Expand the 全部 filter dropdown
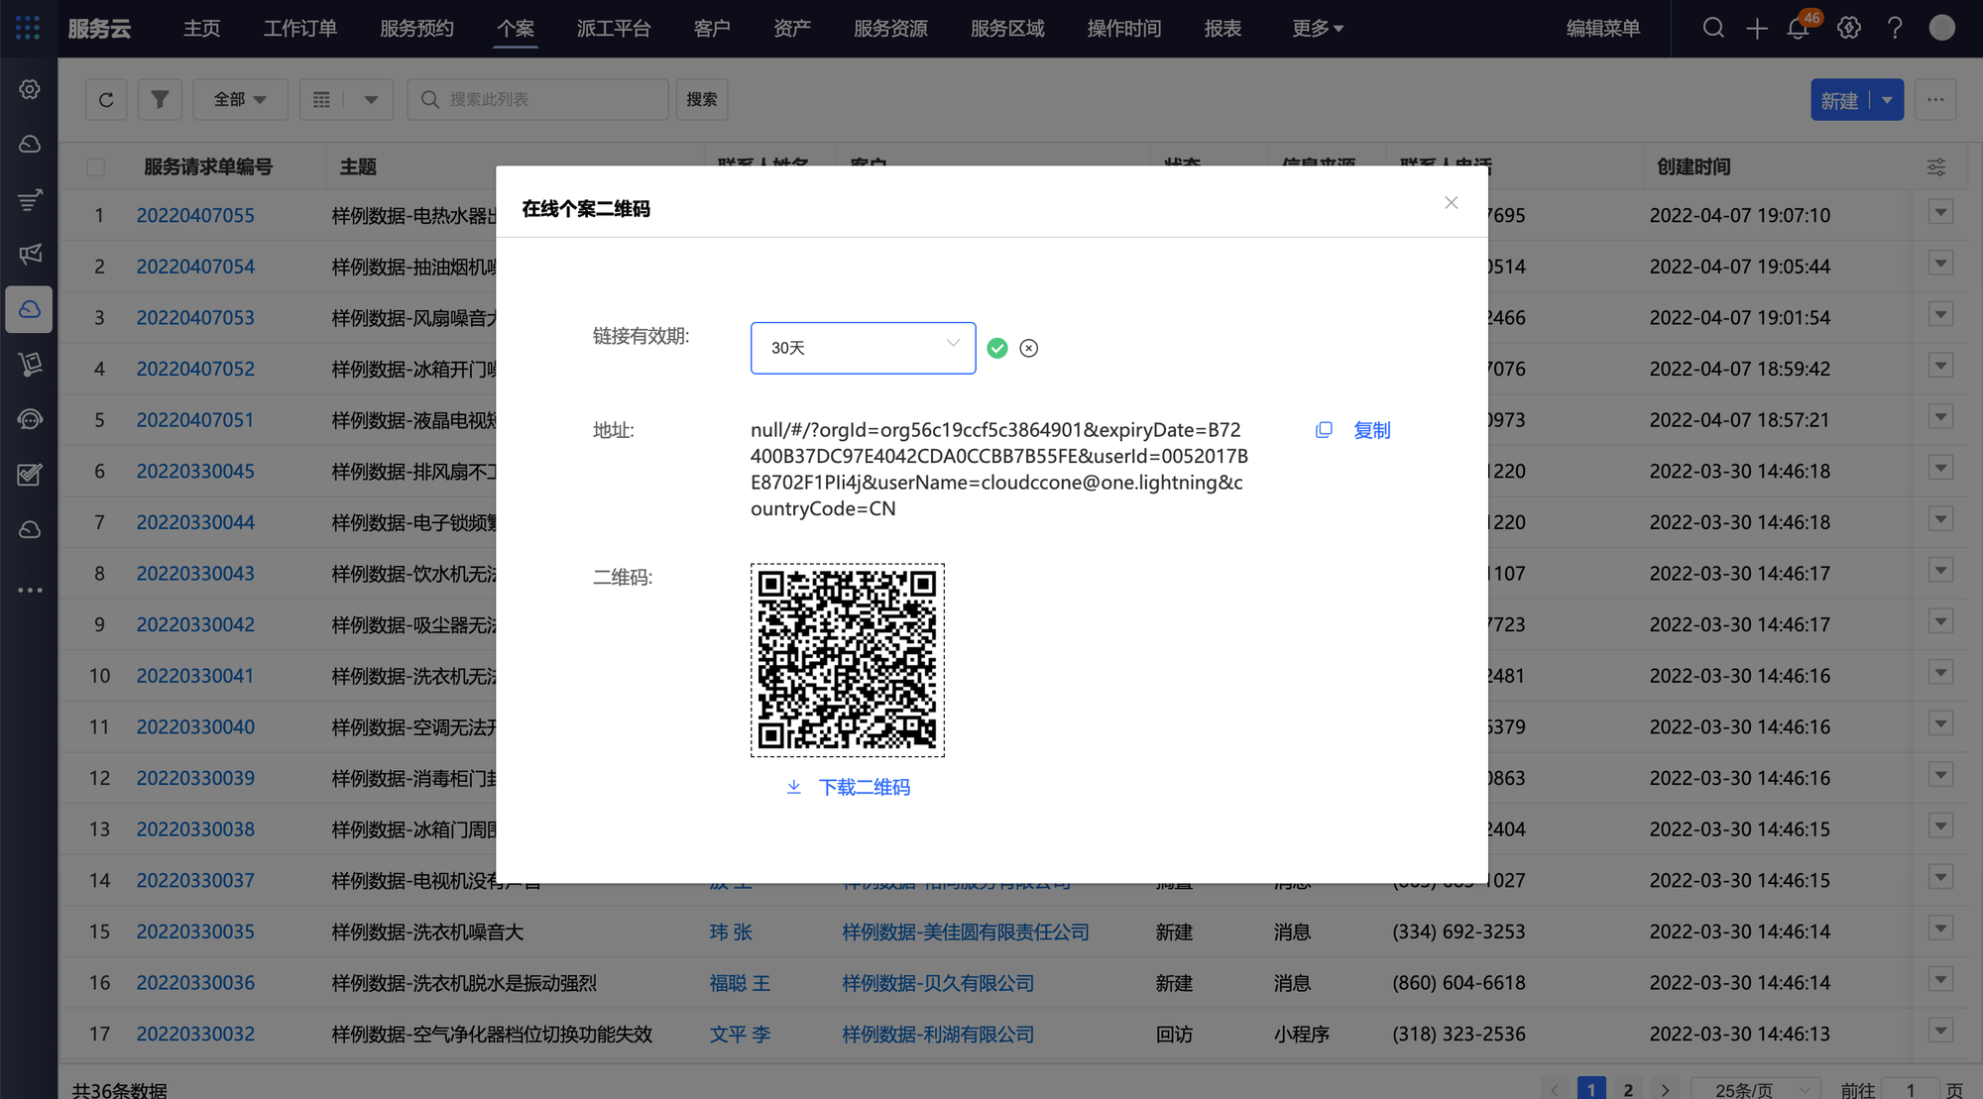This screenshot has width=1983, height=1099. pyautogui.click(x=240, y=99)
